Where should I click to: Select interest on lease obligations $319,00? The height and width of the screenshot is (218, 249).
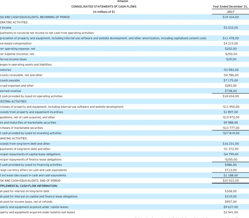click(x=231, y=196)
